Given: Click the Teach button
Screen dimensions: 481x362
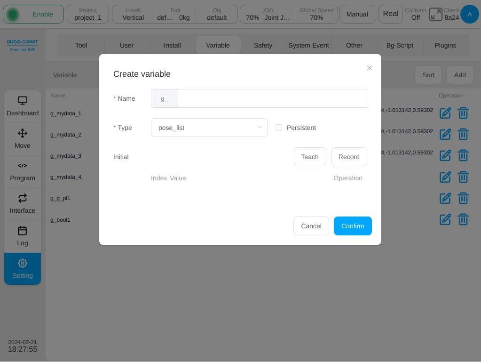Looking at the screenshot, I should pyautogui.click(x=310, y=157).
